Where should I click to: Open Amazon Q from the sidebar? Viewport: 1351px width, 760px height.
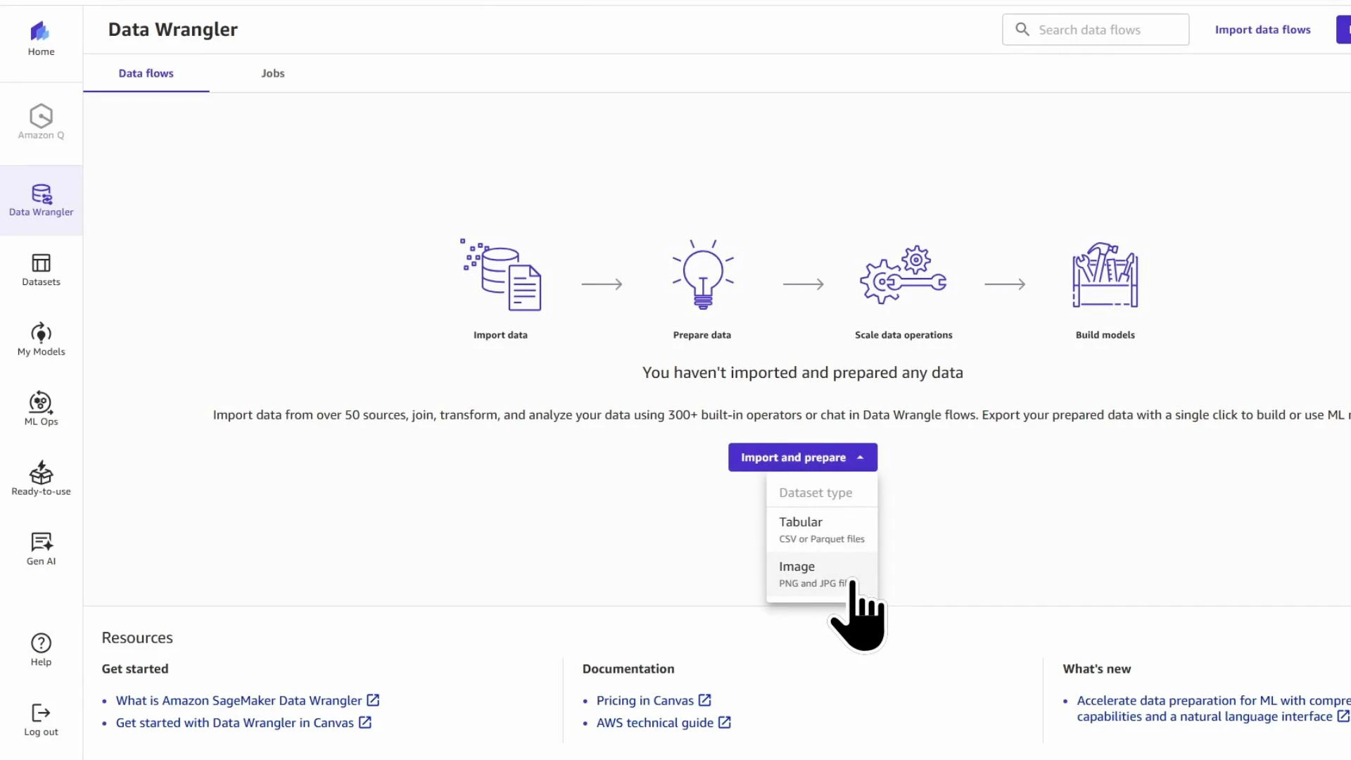(x=40, y=121)
